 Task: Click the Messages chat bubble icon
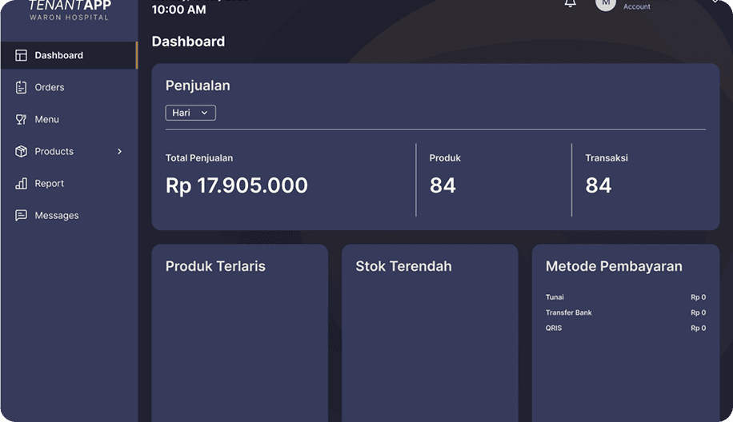(x=22, y=215)
